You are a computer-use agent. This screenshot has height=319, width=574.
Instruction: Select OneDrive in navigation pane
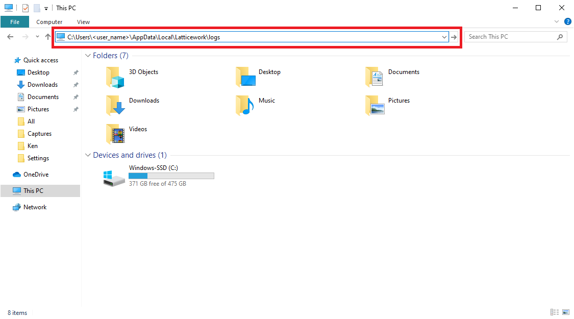click(x=36, y=175)
